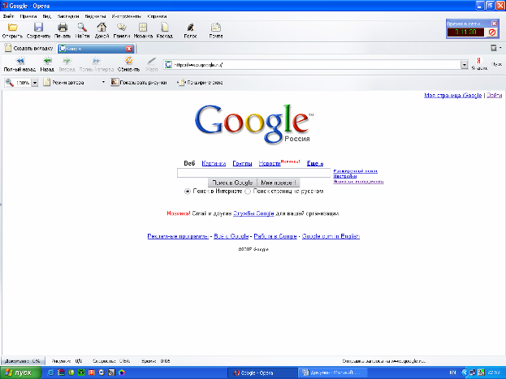The image size is (506, 379).
Task: Click the Яндекс search icon
Action: pos(479,61)
